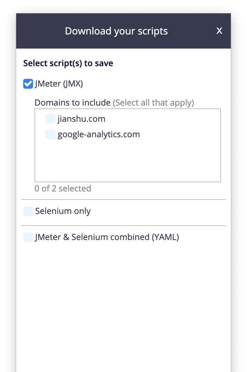This screenshot has width=247, height=372.
Task: Enable the google-analytics.com domain checkbox
Action: click(50, 134)
